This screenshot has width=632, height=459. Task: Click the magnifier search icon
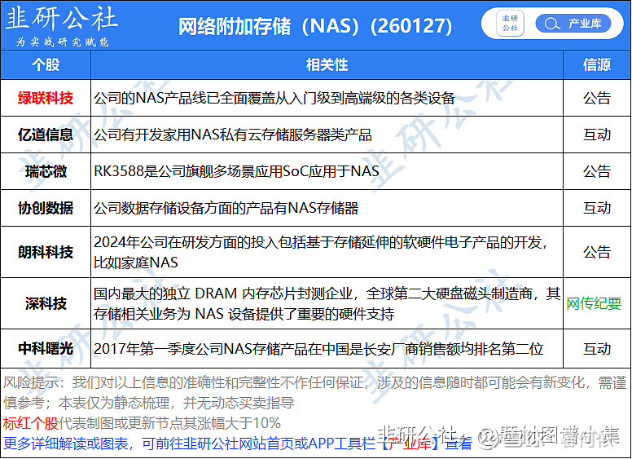point(551,24)
